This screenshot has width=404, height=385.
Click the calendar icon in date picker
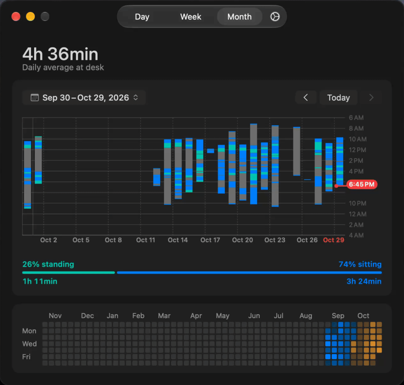(x=35, y=98)
